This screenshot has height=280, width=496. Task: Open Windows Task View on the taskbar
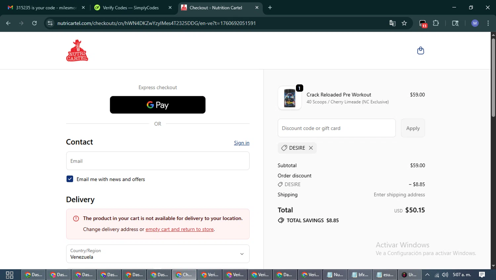click(x=10, y=275)
